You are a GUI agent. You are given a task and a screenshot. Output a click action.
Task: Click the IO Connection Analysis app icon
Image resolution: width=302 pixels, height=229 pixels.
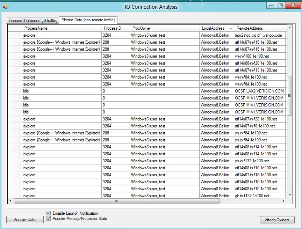click(5, 7)
